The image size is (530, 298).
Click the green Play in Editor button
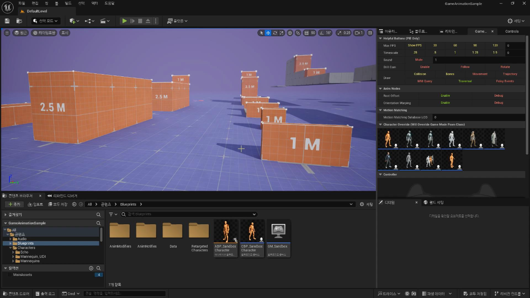coord(125,21)
